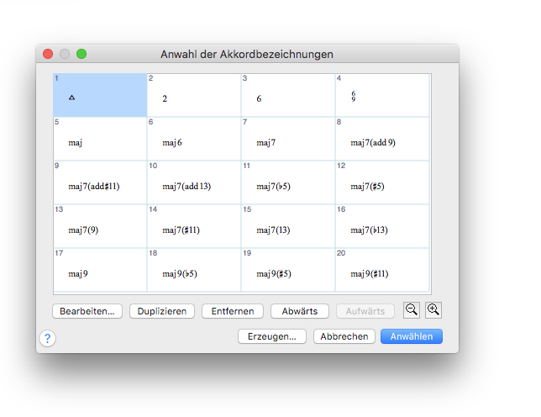Click the green zoom window button
Screen dimensions: 541x417
(x=81, y=54)
